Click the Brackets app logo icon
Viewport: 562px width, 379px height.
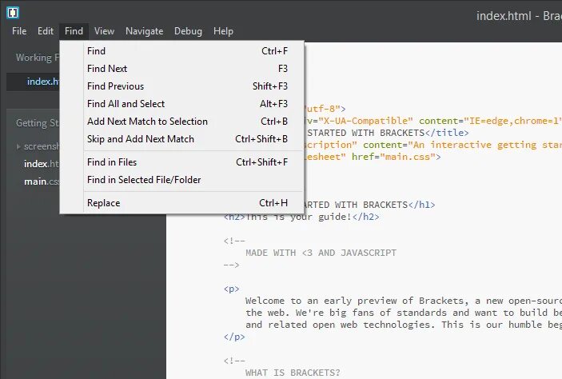click(13, 13)
